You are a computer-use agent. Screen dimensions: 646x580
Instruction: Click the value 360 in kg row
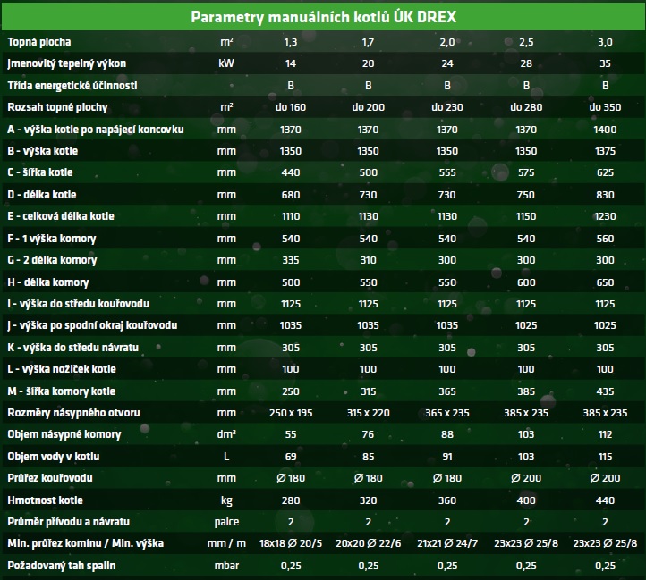(447, 500)
